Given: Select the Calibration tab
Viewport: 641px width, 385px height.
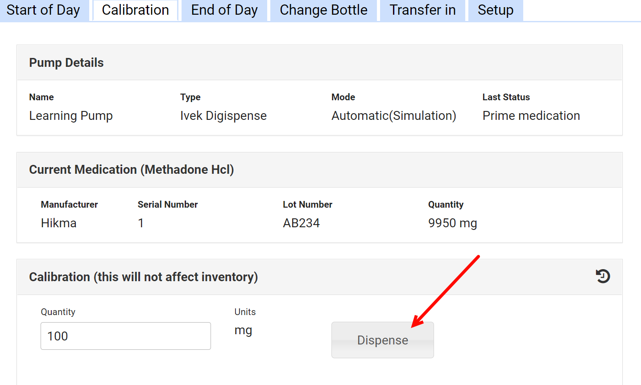Looking at the screenshot, I should click(135, 10).
